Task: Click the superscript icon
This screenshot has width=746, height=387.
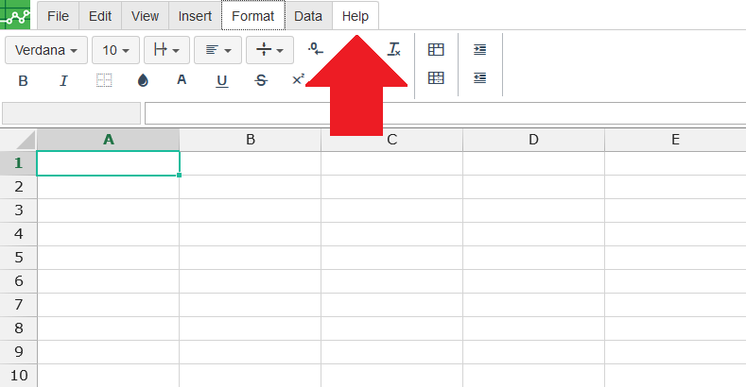Action: tap(298, 80)
